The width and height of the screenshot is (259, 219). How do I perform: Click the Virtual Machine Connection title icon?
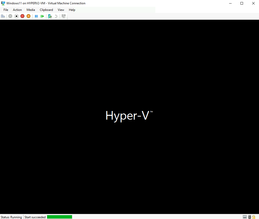click(3, 3)
